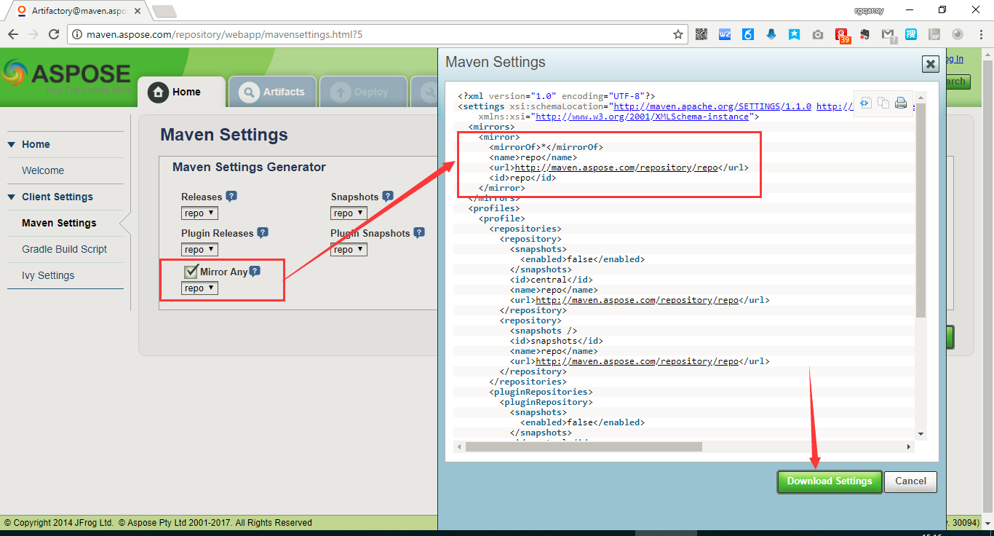Click the blue download arrow extension
994x536 pixels.
(x=771, y=34)
